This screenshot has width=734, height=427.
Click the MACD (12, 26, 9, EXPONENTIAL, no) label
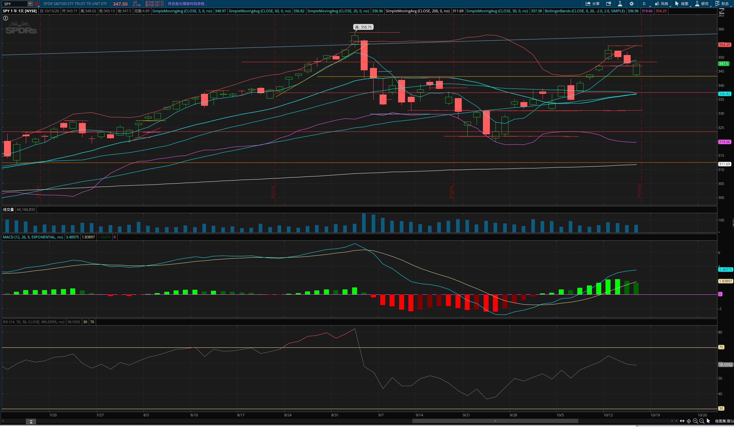(33, 237)
